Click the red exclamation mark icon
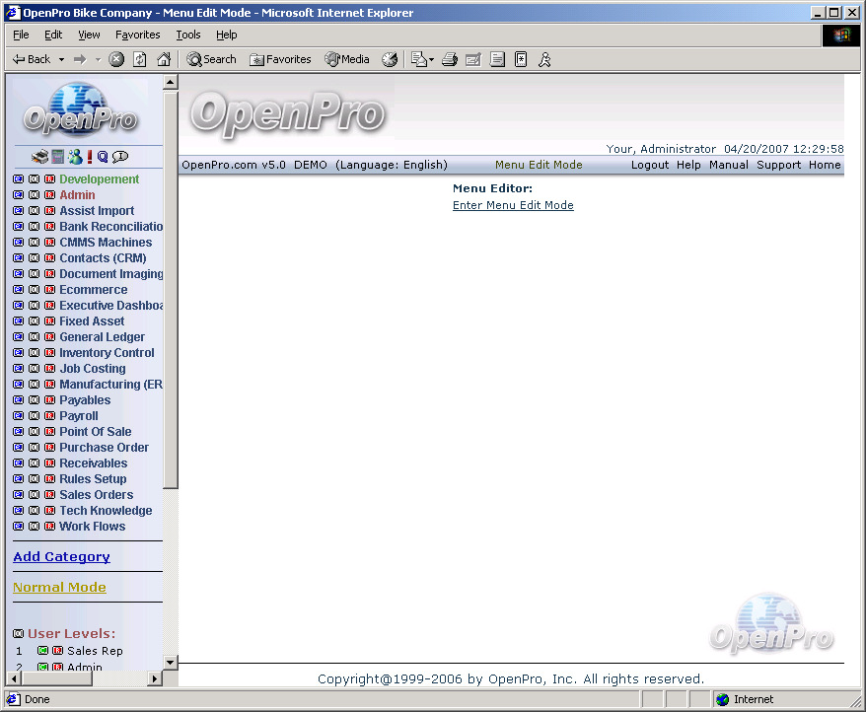This screenshot has height=712, width=866. coord(89,157)
